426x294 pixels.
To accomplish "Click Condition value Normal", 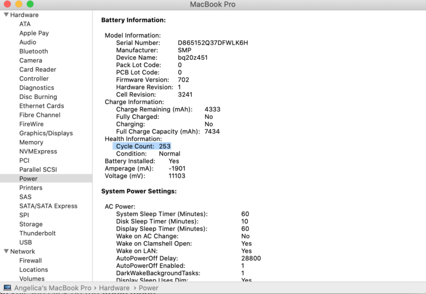I will 170,153.
